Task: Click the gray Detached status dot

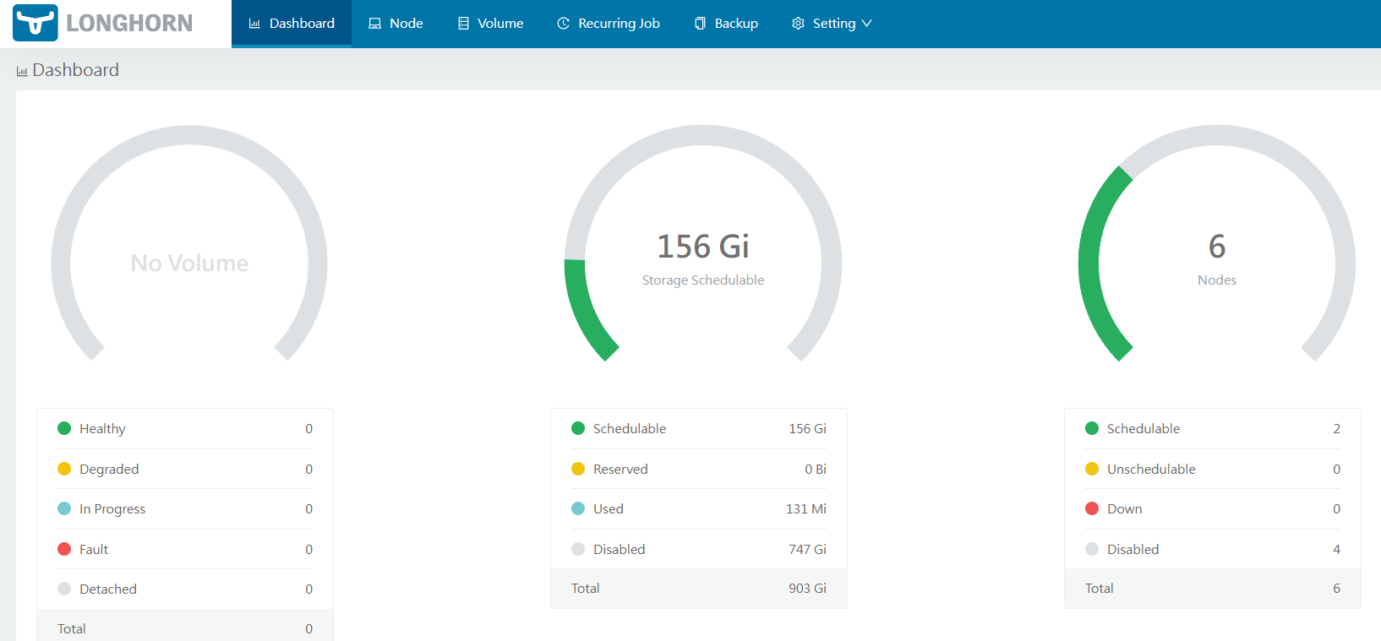Action: pyautogui.click(x=64, y=589)
